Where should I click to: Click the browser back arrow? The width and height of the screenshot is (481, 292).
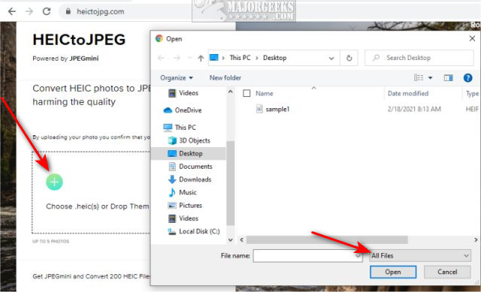pos(12,12)
